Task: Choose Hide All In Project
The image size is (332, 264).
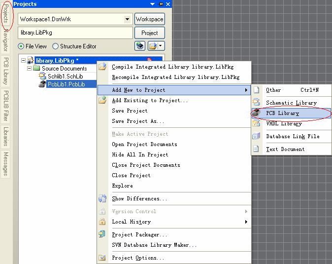Action: (x=174, y=154)
